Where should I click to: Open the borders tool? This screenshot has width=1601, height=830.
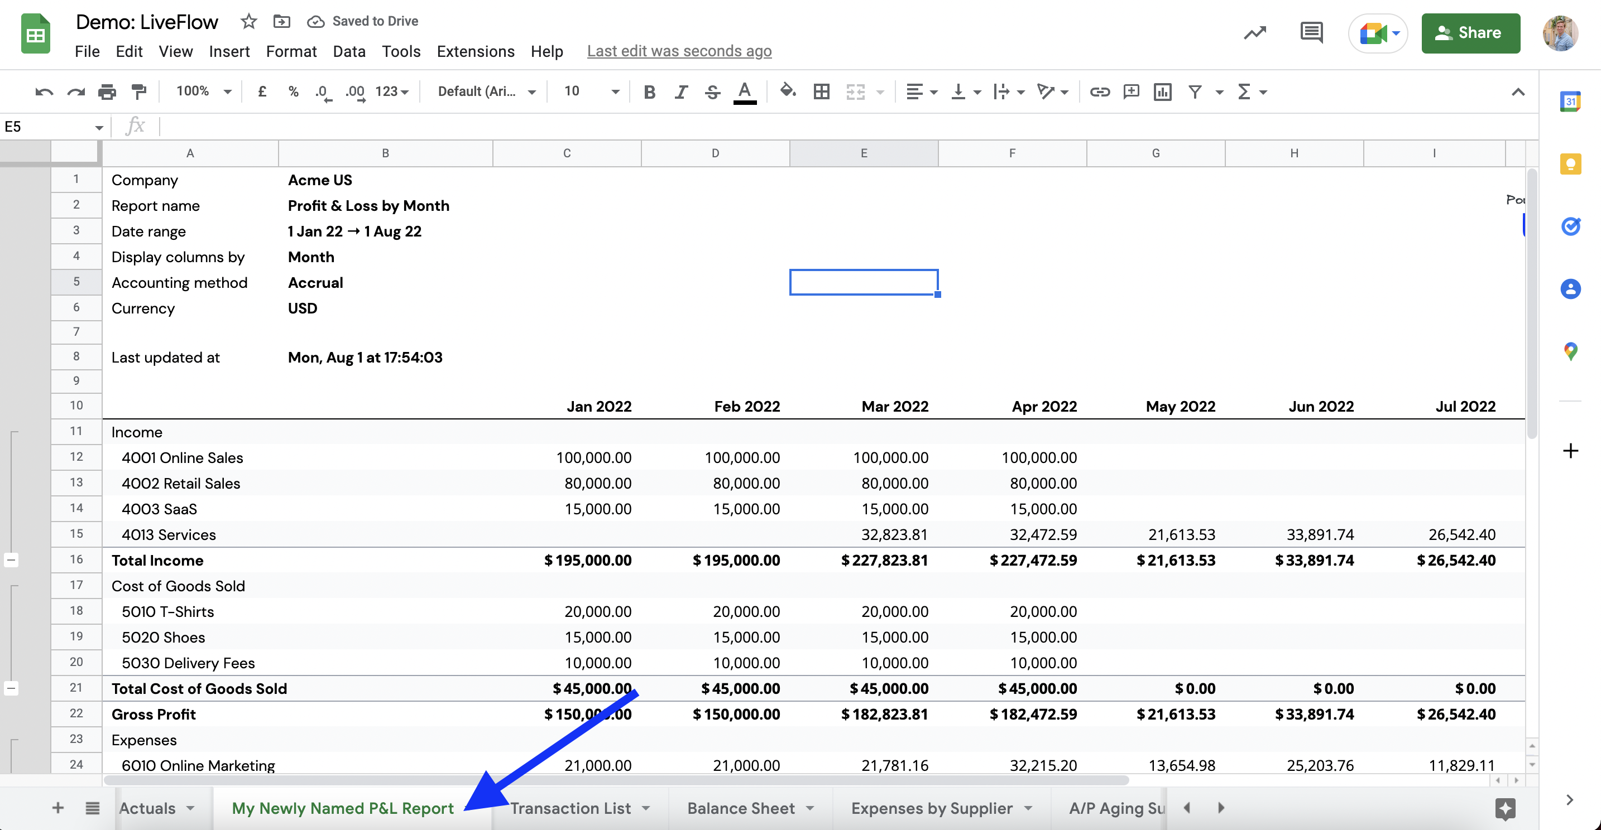[821, 92]
